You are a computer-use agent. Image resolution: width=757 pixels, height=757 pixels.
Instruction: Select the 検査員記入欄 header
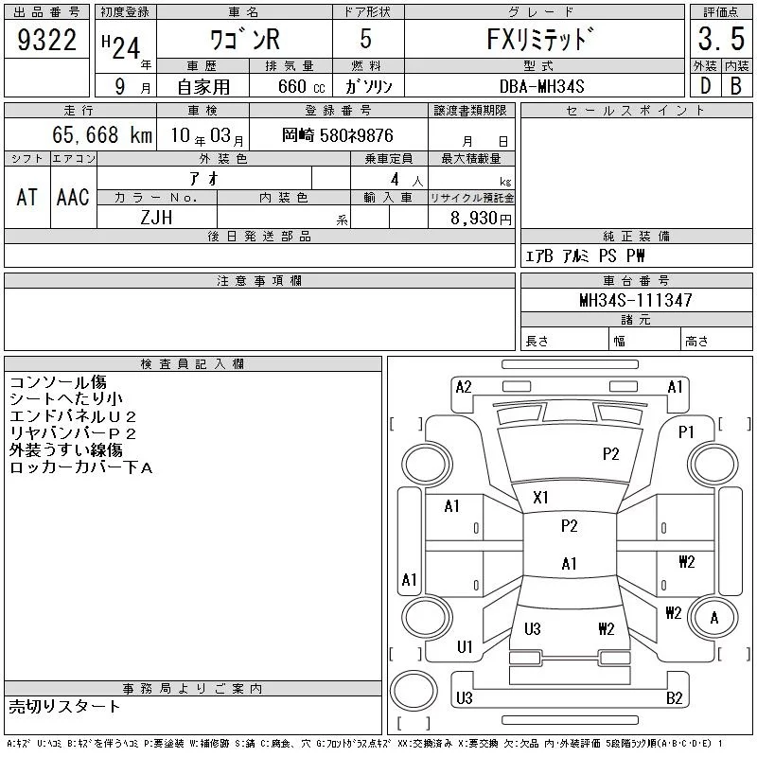[x=193, y=364]
